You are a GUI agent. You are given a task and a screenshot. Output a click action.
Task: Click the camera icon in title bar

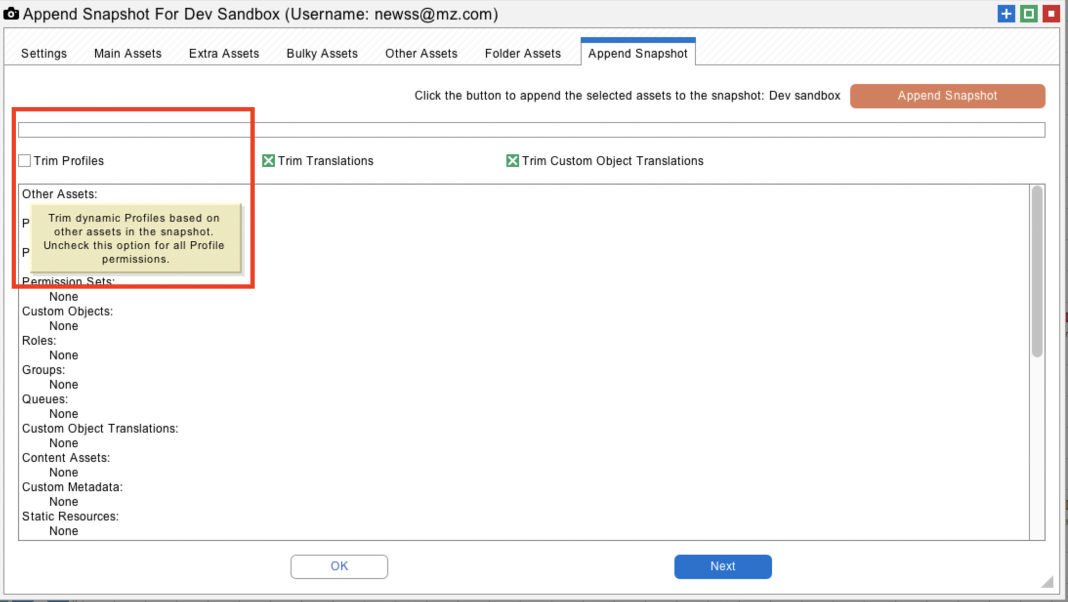[11, 14]
